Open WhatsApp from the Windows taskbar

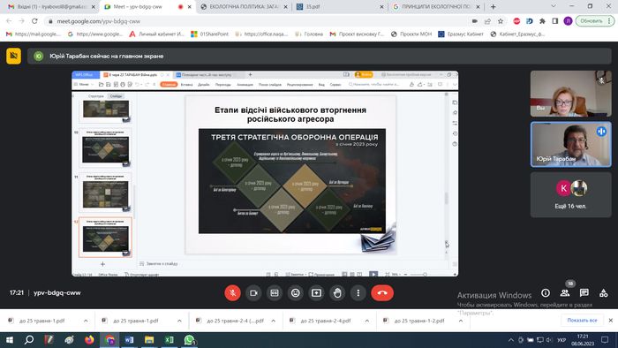189,340
